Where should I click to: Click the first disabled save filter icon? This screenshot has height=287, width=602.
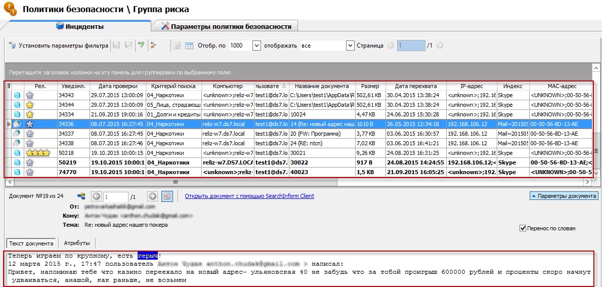click(117, 46)
